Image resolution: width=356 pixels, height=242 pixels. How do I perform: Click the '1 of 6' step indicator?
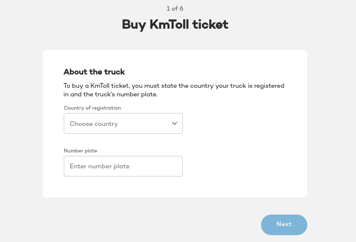(x=175, y=9)
